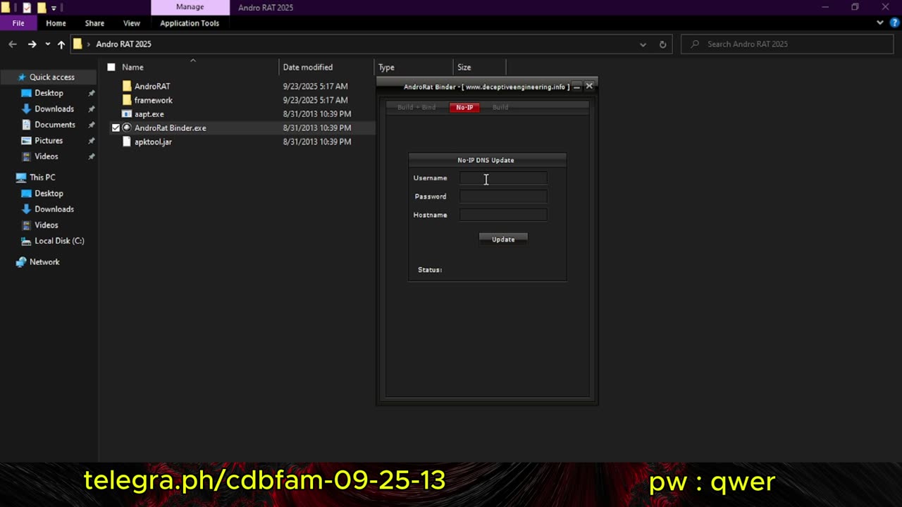Expand the ribbon with the chevron
The height and width of the screenshot is (507, 902).
(x=880, y=23)
